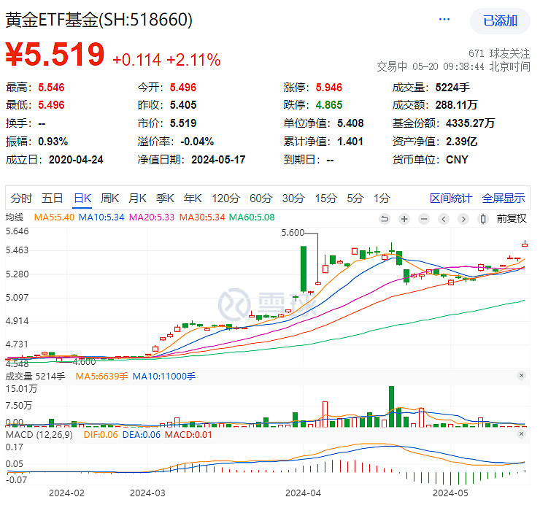Click the MA60:5.08 legend value
The width and height of the screenshot is (540, 505).
[252, 217]
